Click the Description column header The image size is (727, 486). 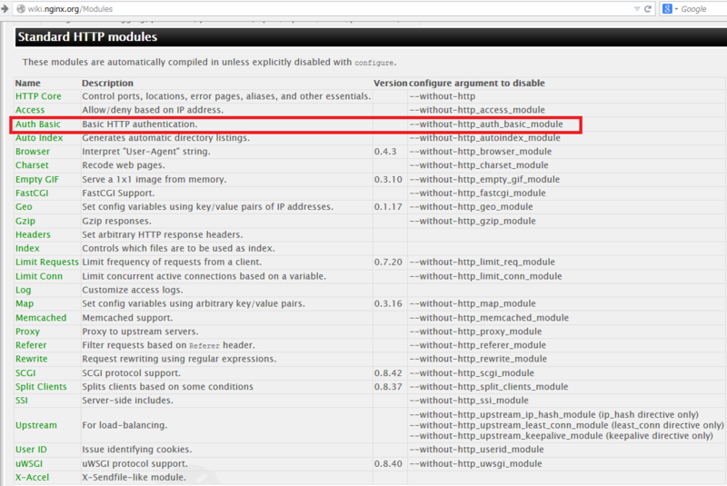[x=107, y=84]
